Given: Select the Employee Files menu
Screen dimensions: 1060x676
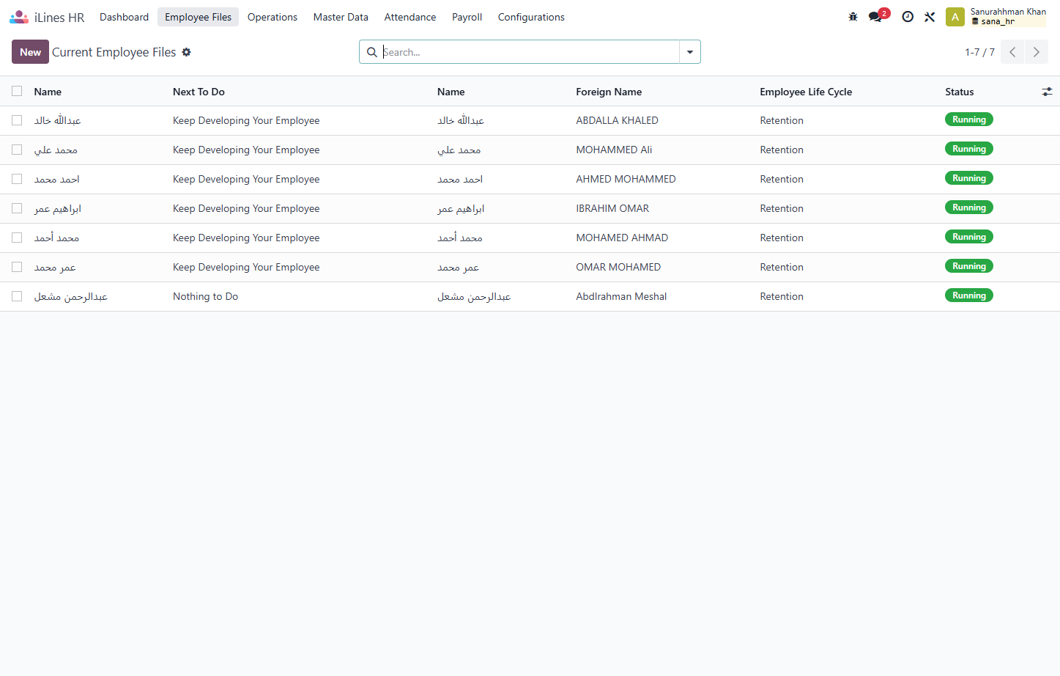Looking at the screenshot, I should pos(198,17).
